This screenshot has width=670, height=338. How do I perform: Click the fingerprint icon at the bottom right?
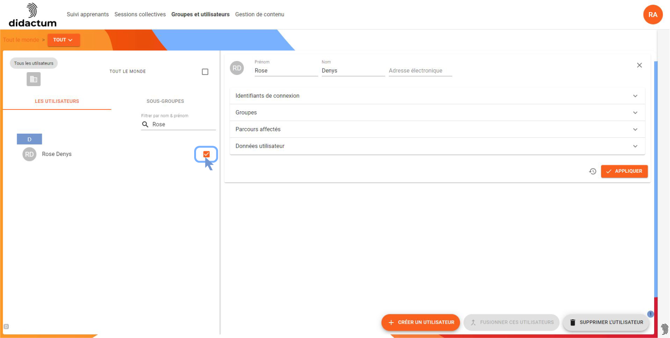click(664, 328)
